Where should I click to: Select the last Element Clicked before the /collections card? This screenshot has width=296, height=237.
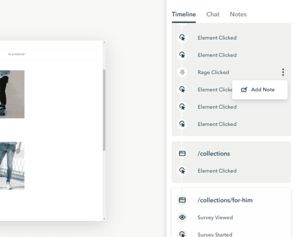click(x=217, y=124)
